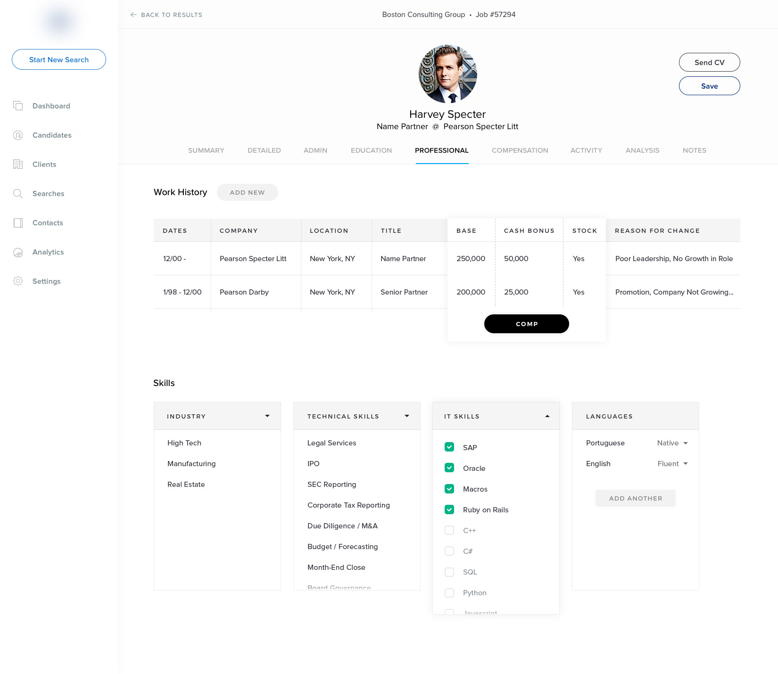Click Poor Leadership reason for change
778x674 pixels.
click(674, 259)
